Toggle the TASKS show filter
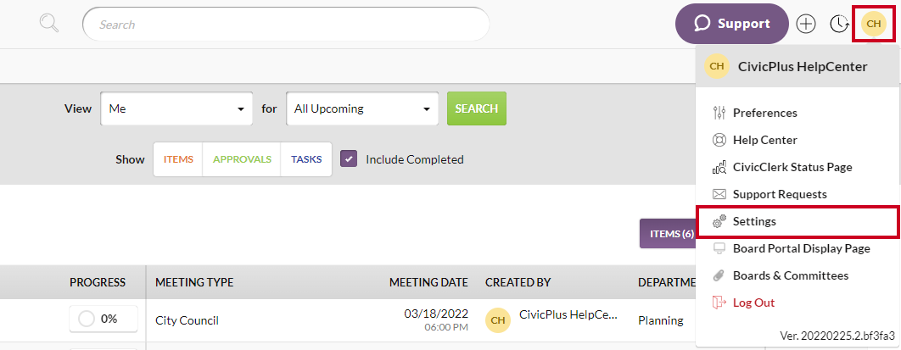The width and height of the screenshot is (901, 350). tap(306, 159)
